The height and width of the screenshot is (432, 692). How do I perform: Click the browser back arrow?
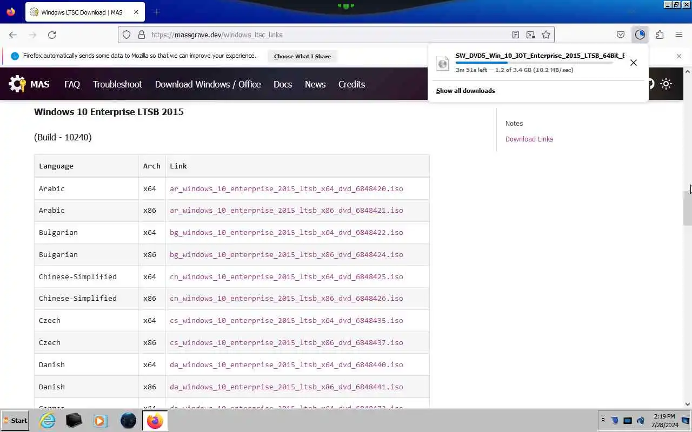pyautogui.click(x=13, y=35)
